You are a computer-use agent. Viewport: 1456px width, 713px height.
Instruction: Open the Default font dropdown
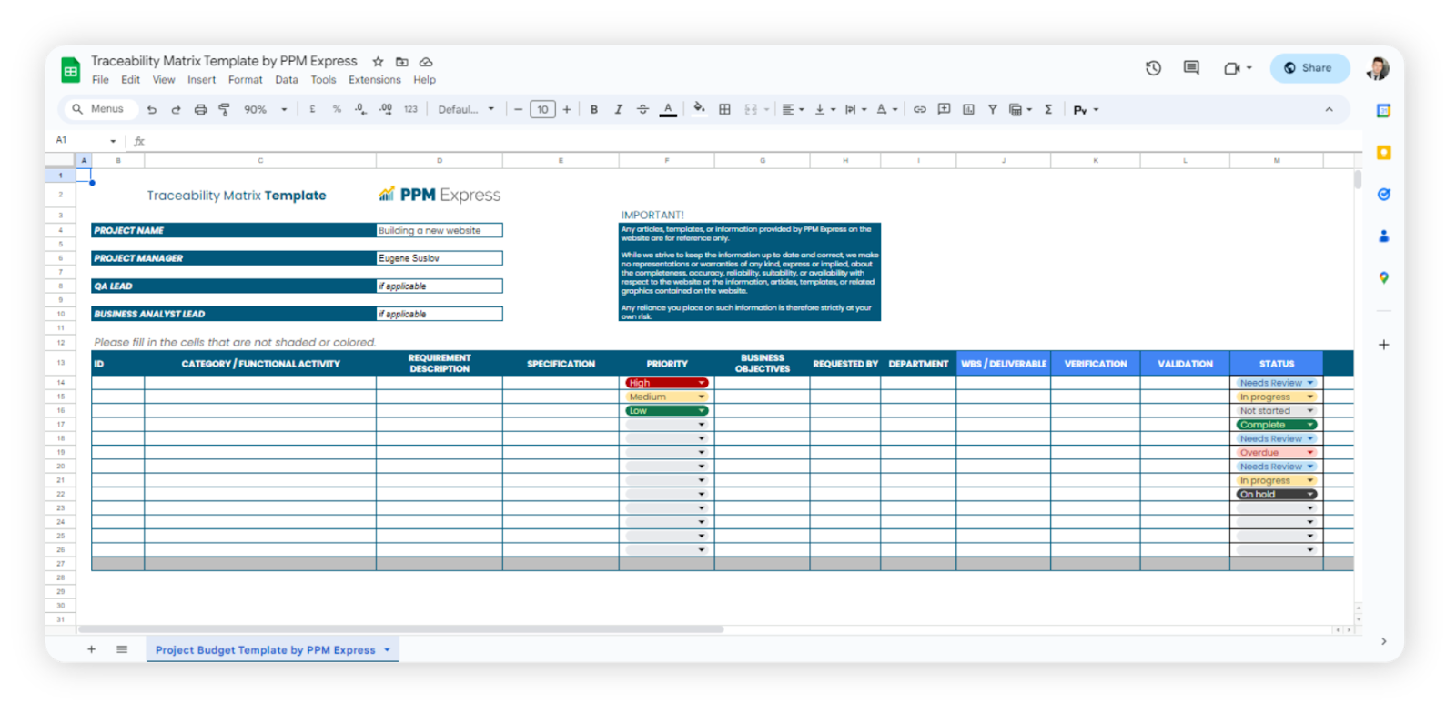(466, 109)
